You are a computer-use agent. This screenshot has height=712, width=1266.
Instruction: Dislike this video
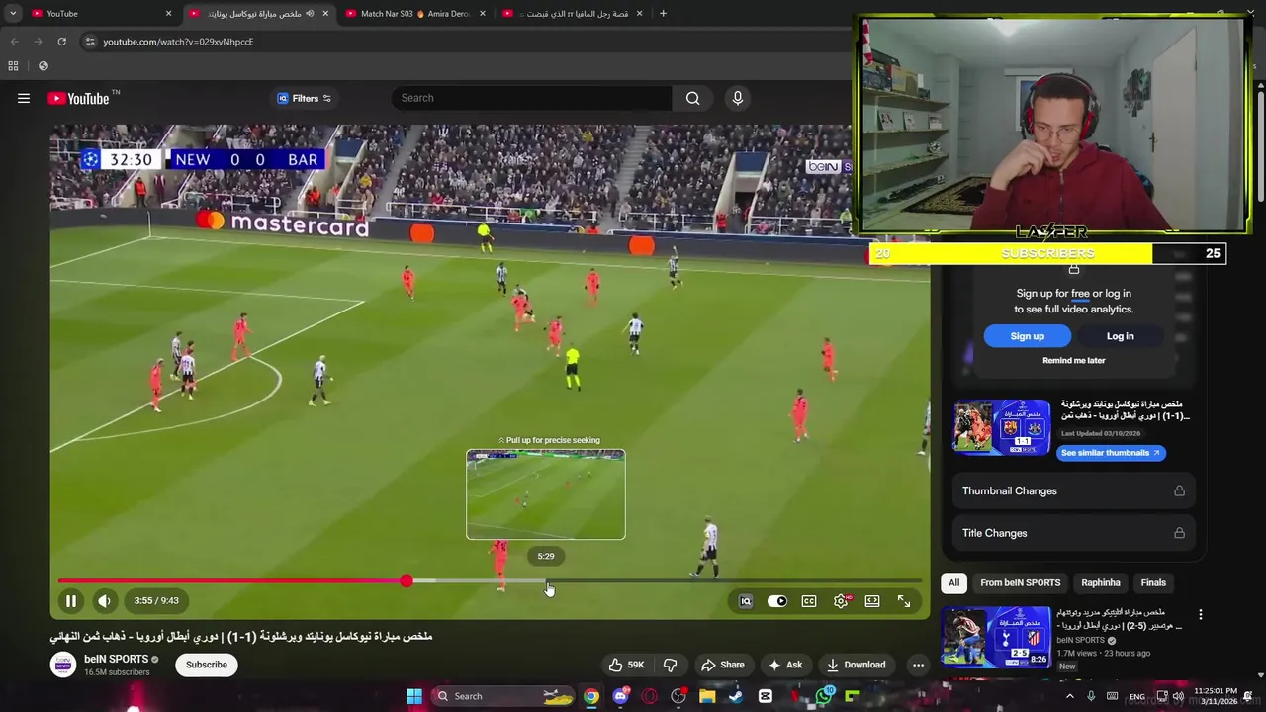coord(670,665)
